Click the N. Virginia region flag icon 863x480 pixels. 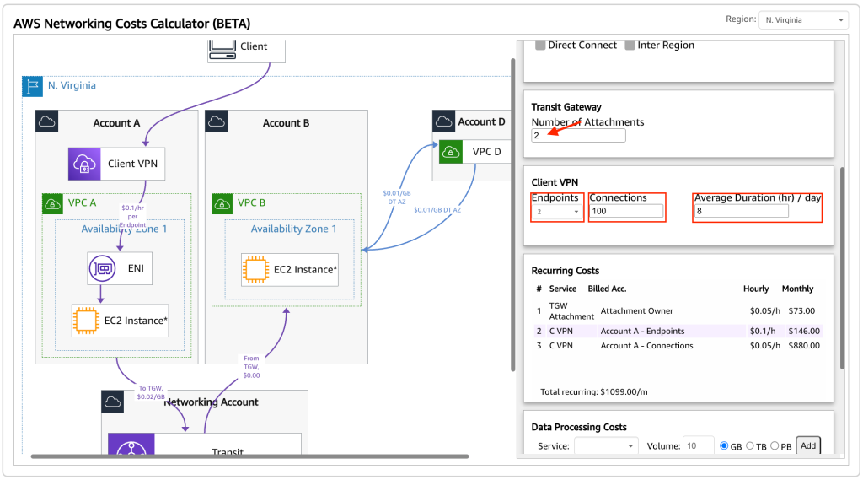click(x=33, y=86)
